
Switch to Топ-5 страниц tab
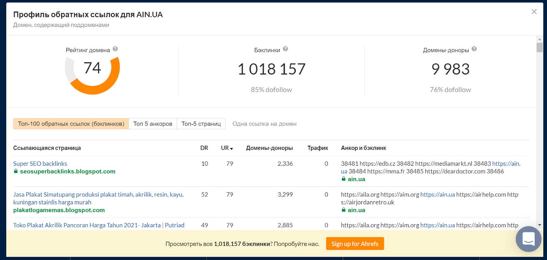pyautogui.click(x=201, y=124)
